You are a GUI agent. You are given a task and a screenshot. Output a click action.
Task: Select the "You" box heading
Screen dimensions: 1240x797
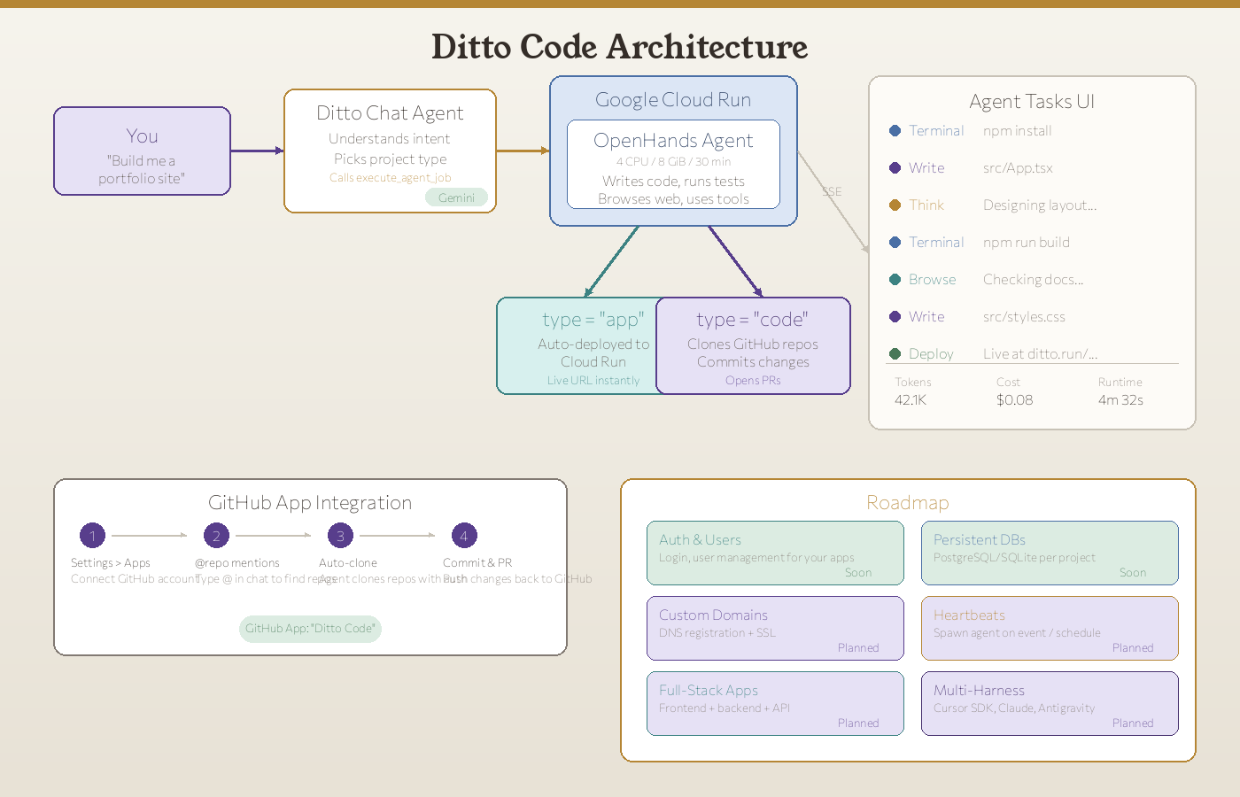[x=142, y=136]
